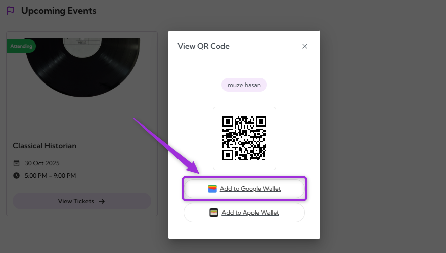Viewport: 446px width, 253px height.
Task: Click Add to Google Wallet button
Action: (x=244, y=189)
